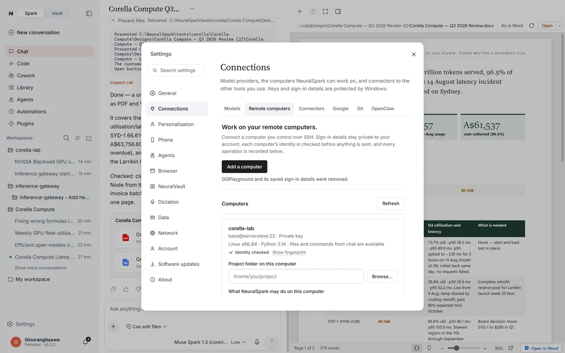
Task: Select the Remote computers tab
Action: tap(269, 109)
